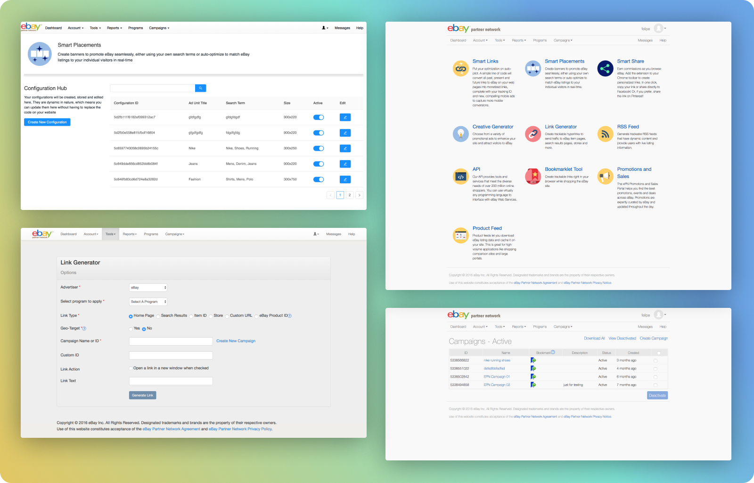Expand user icon dropdown in Smart Placements panel
754x483 pixels.
click(325, 28)
